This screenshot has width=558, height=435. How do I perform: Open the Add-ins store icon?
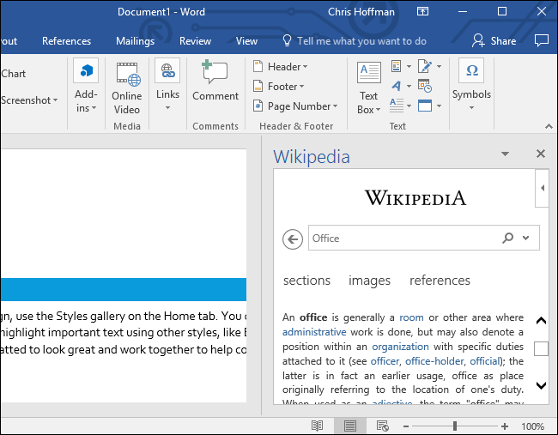86,70
